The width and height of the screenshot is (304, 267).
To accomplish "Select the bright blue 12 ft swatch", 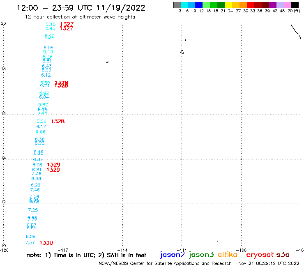I will click(199, 5).
